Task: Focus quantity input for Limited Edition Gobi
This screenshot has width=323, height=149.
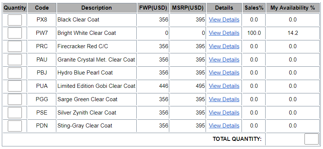Action: coord(15,86)
